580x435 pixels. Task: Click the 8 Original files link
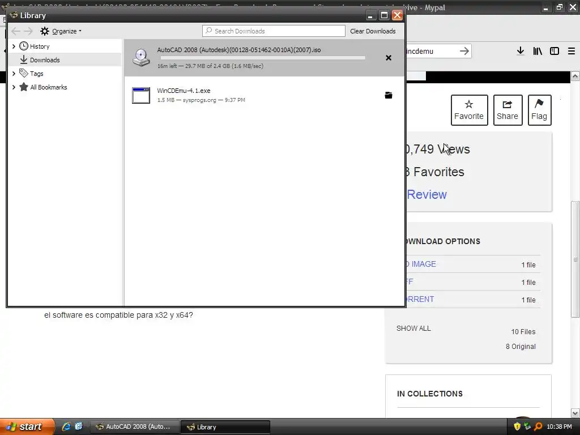521,347
